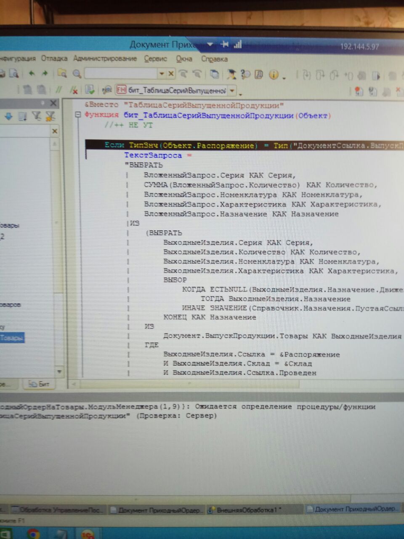This screenshot has height=539, width=404.
Task: Click the search text input field
Action: pyautogui.click(x=121, y=74)
